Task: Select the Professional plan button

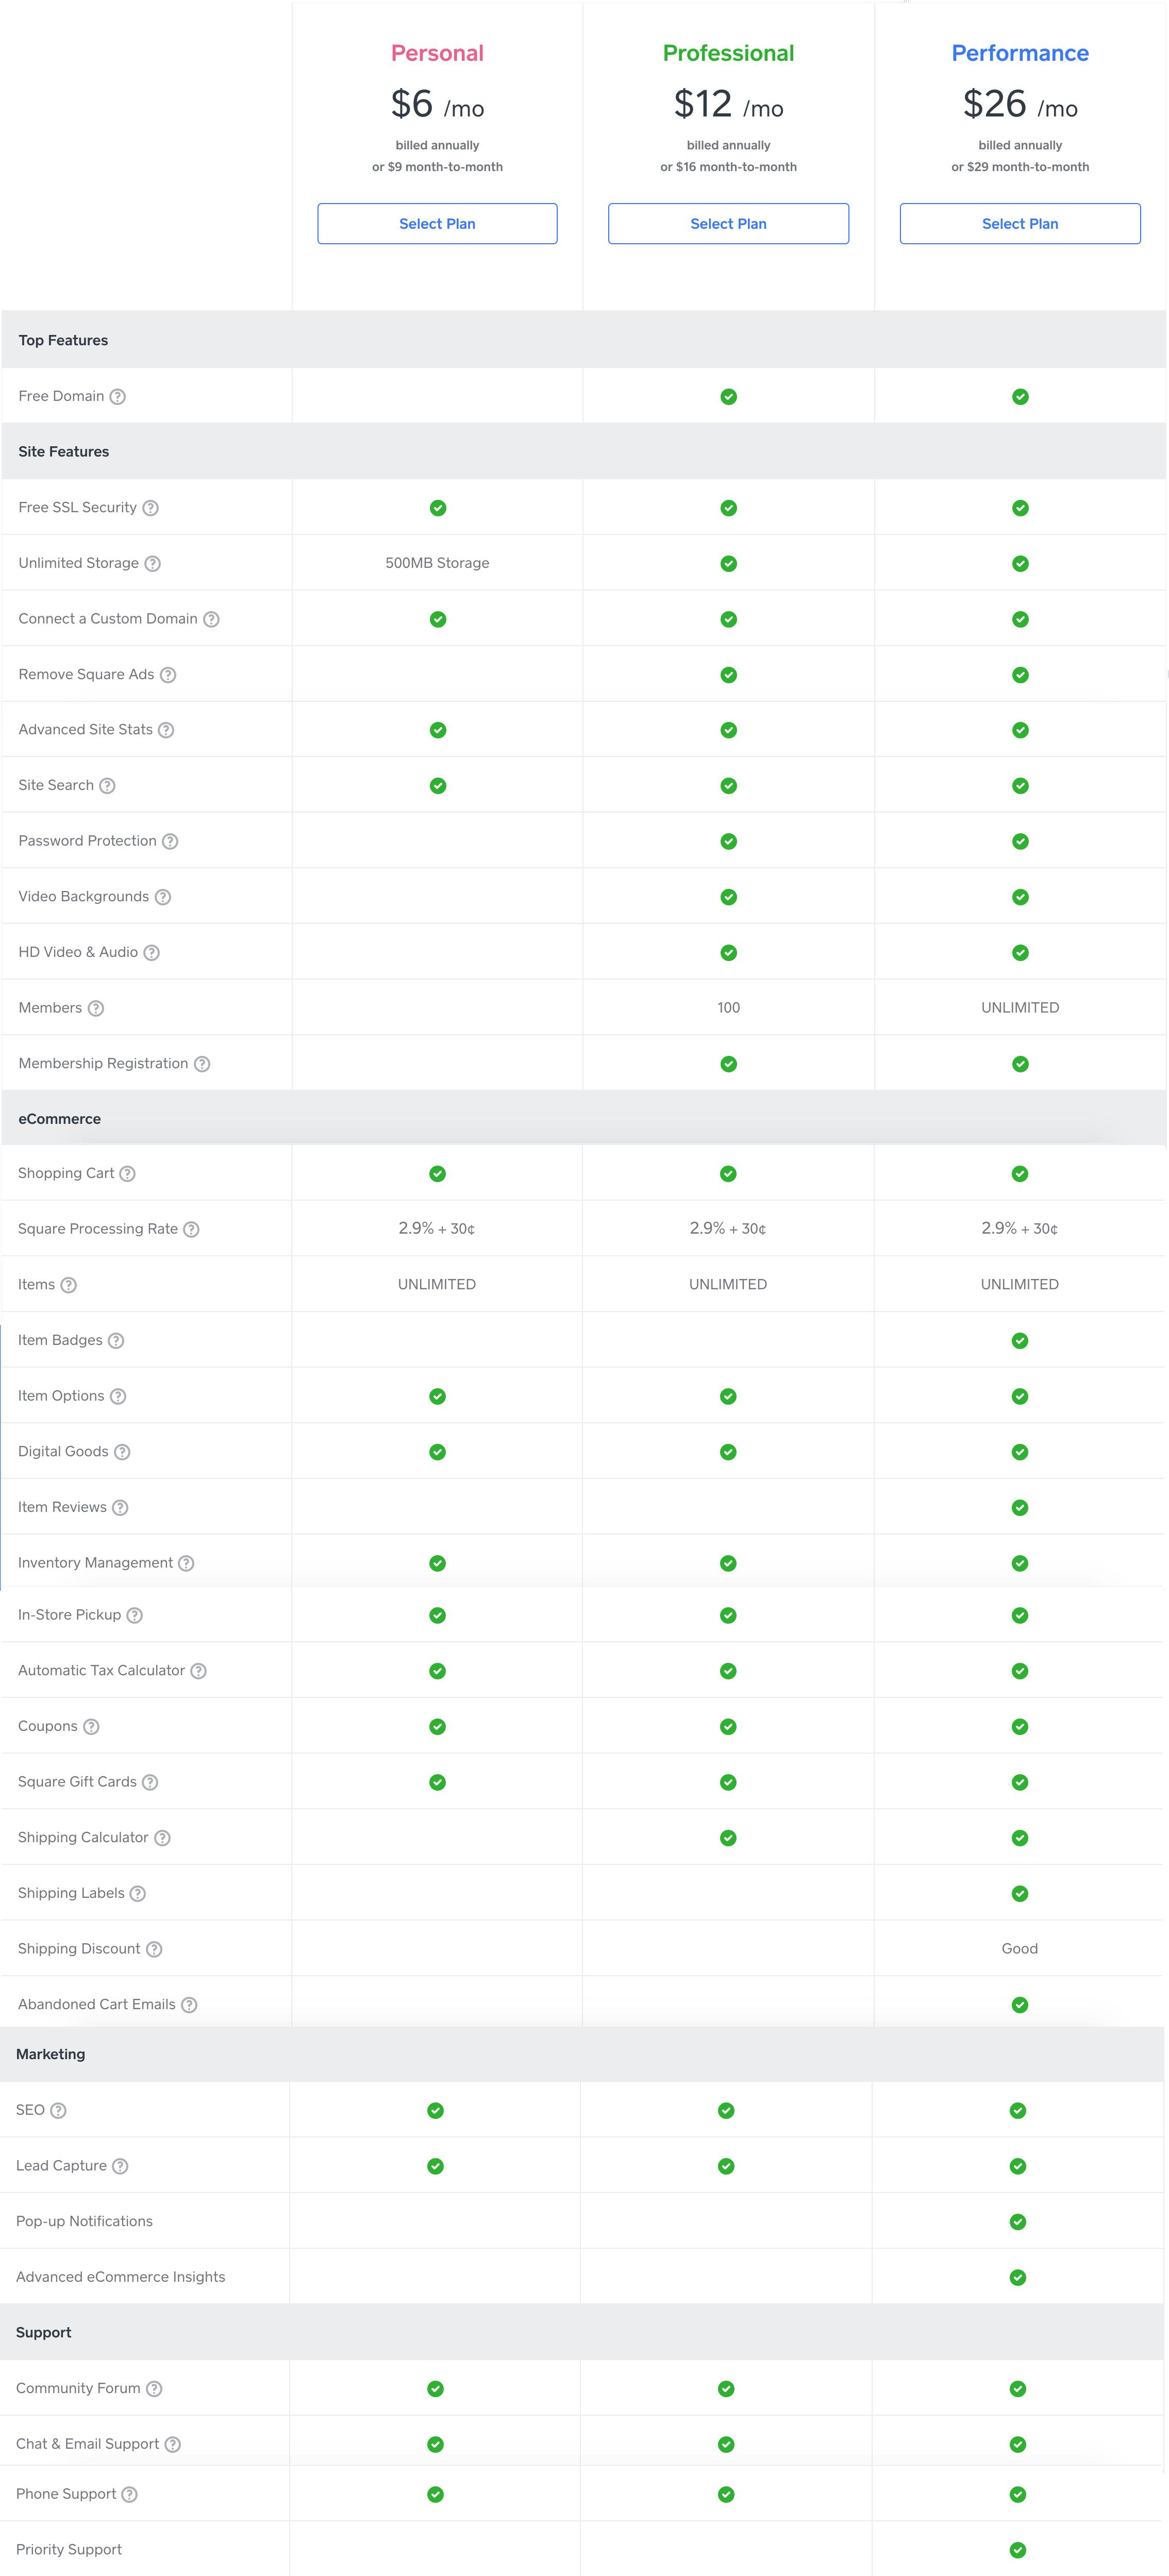Action: point(728,224)
